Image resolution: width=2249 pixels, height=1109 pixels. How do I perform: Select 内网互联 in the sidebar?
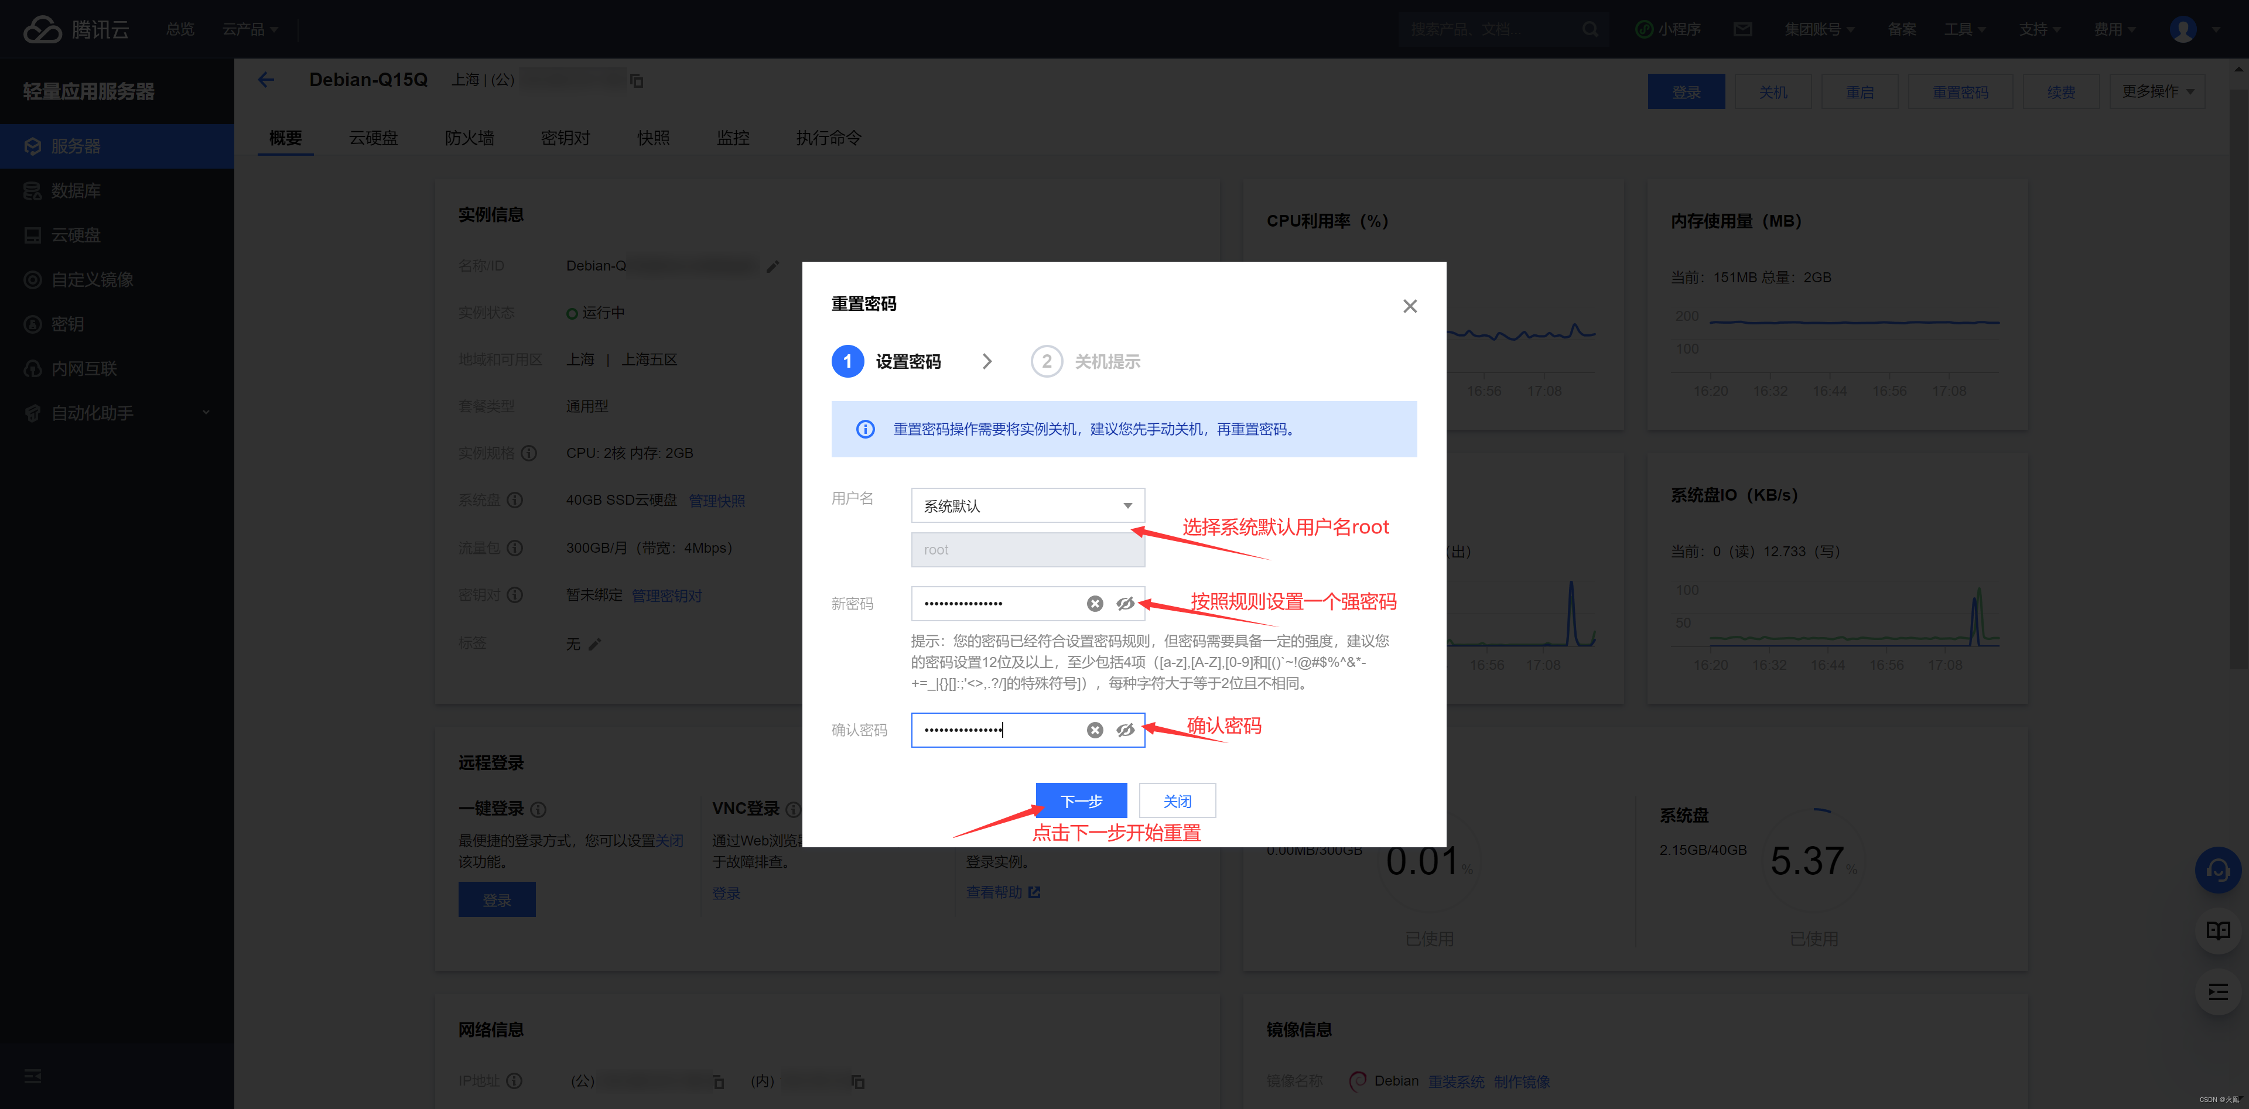(x=117, y=368)
